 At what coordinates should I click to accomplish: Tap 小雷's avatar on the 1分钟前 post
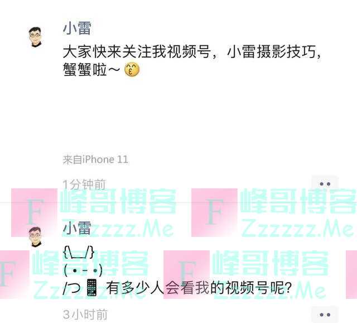pyautogui.click(x=35, y=37)
